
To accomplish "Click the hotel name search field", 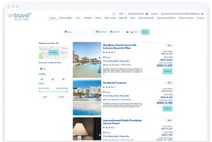I will coord(53,69).
